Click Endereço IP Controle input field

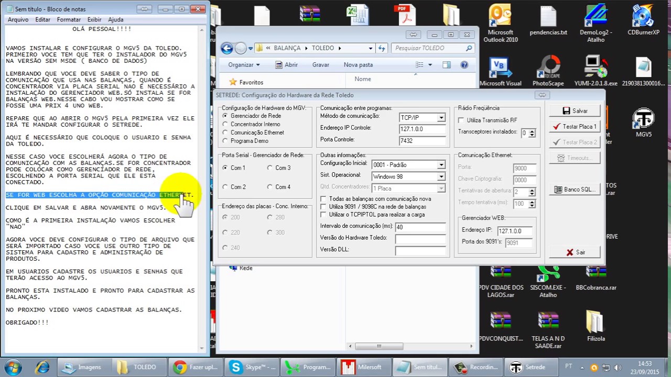click(x=422, y=129)
